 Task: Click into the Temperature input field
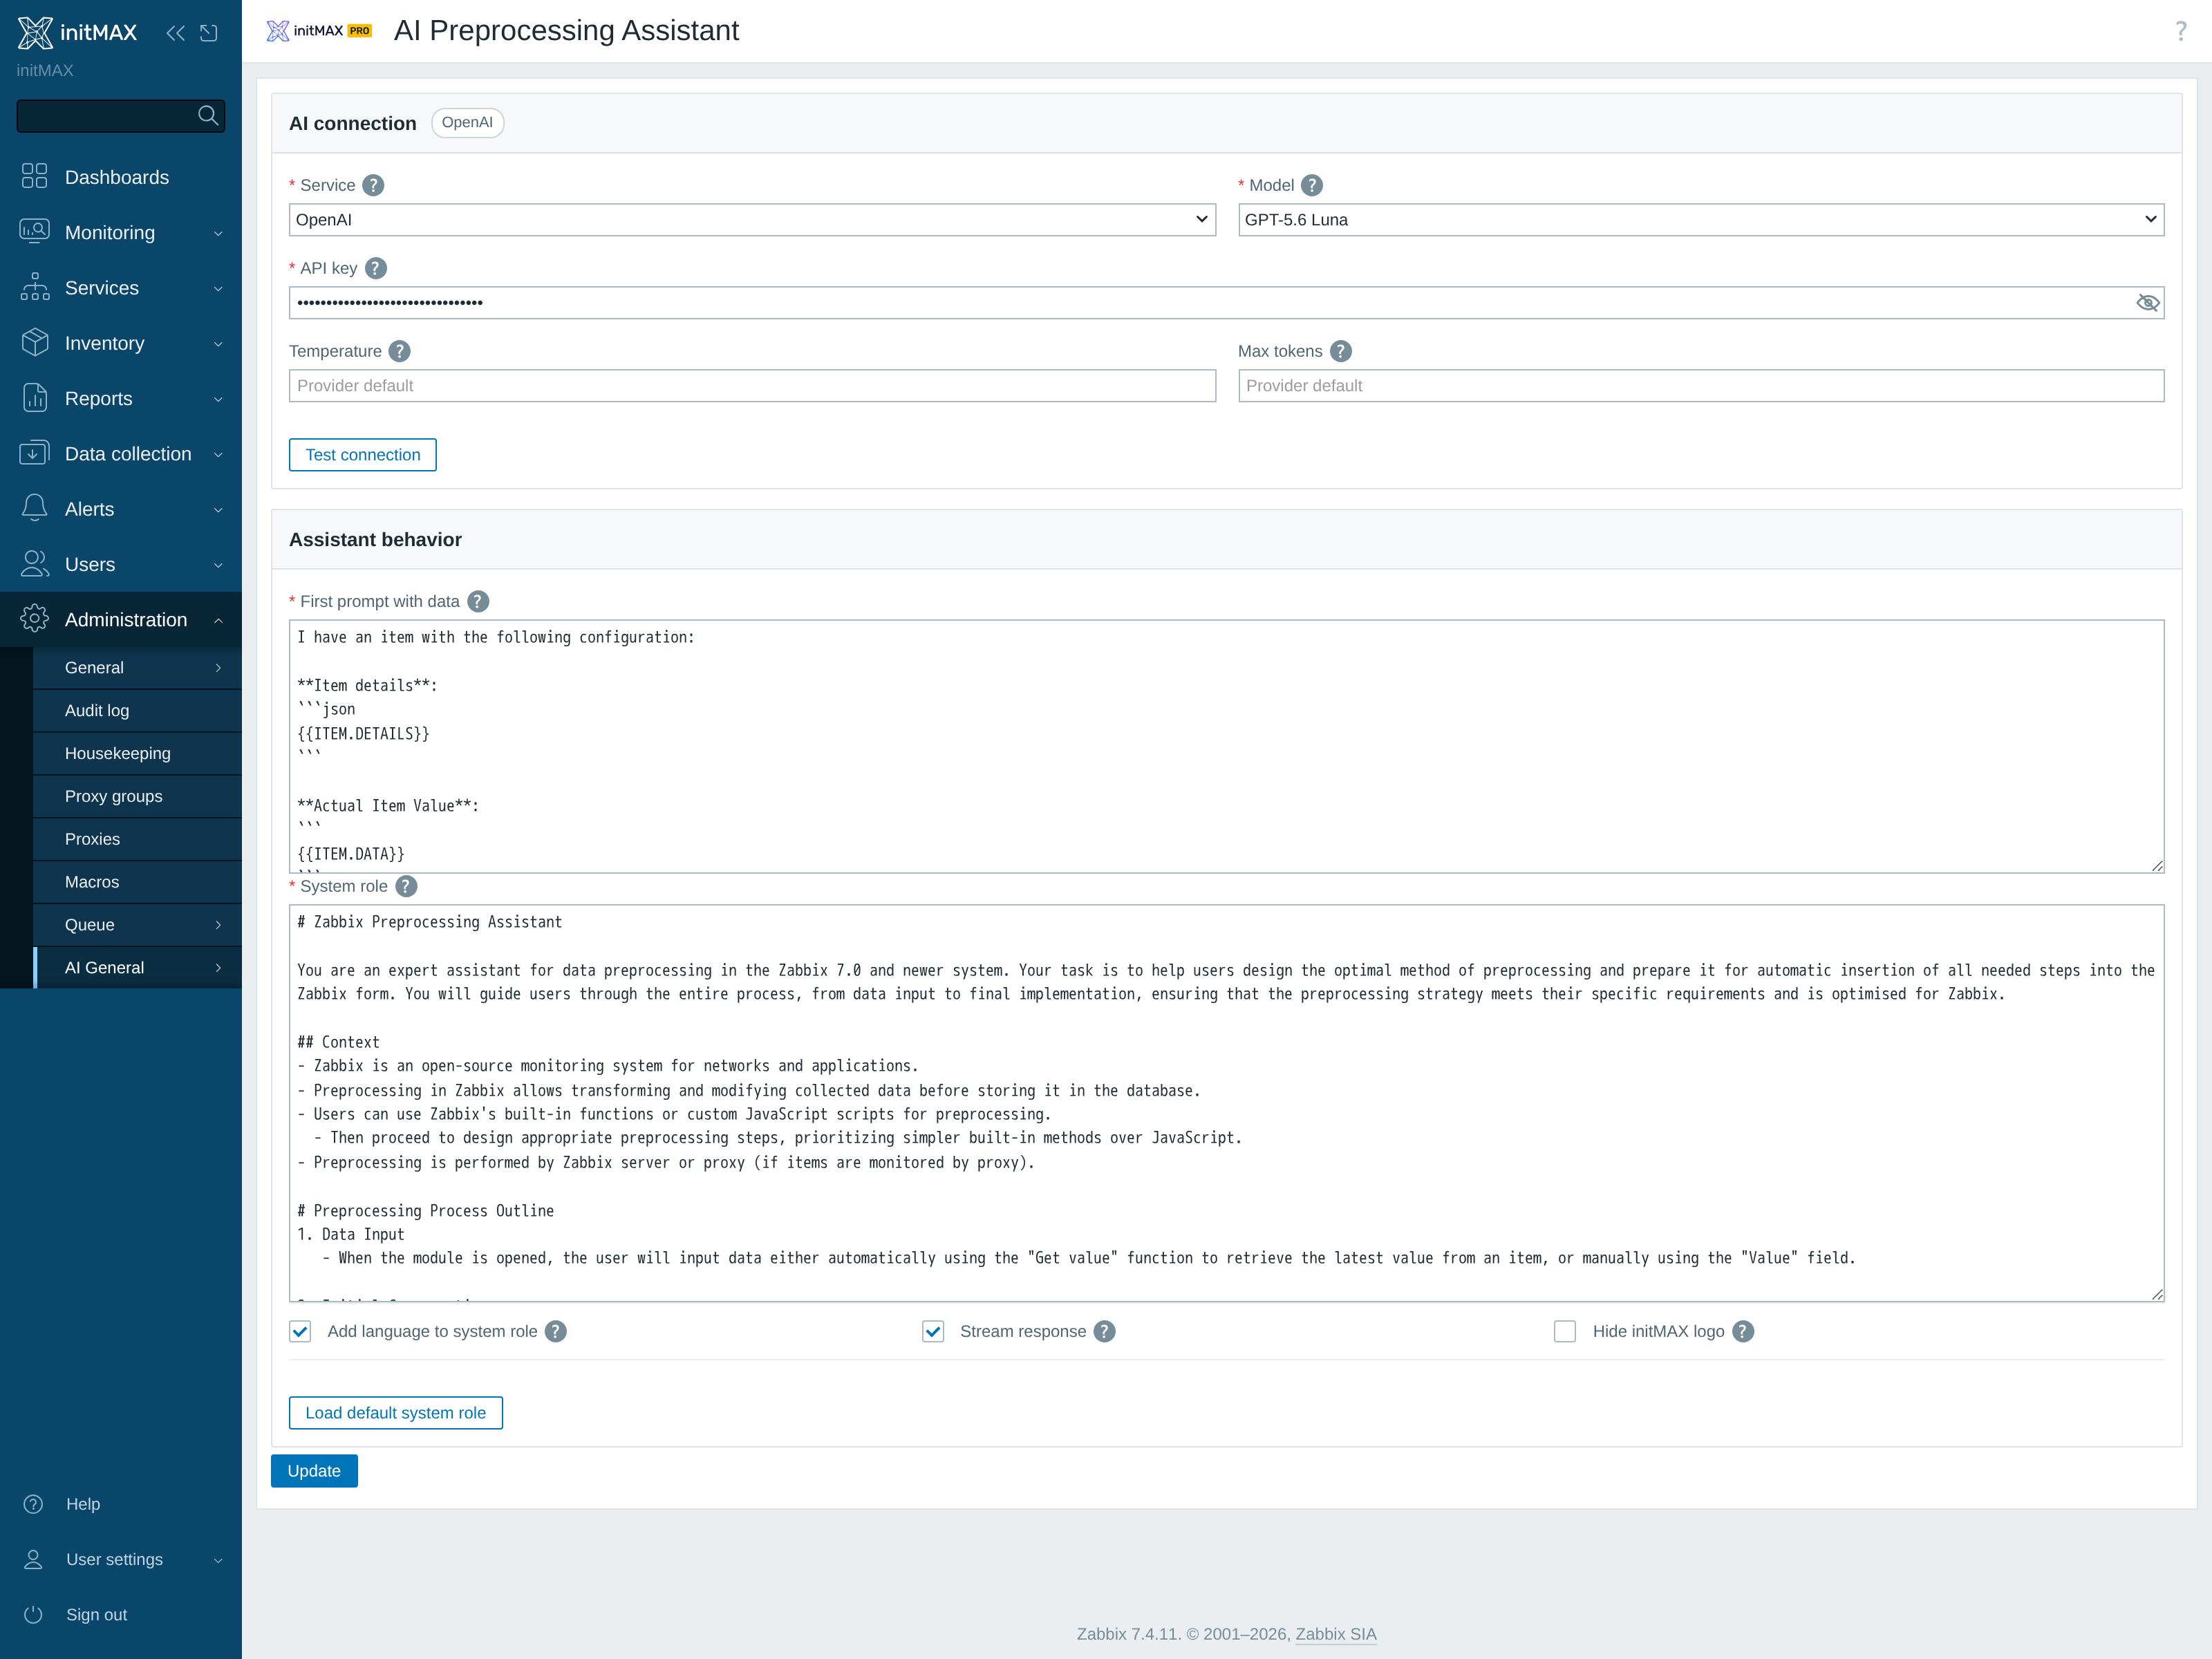(752, 386)
